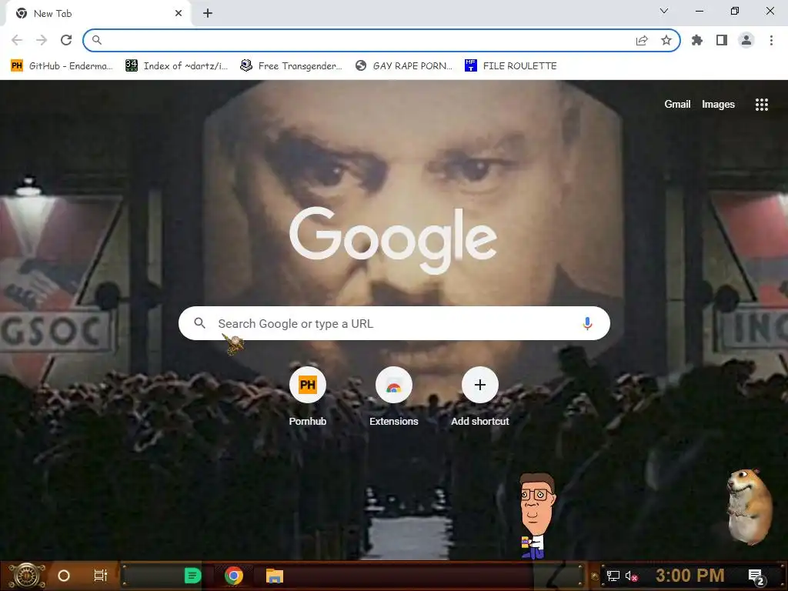The width and height of the screenshot is (788, 591).
Task: Click the Google logo
Action: coord(393,240)
